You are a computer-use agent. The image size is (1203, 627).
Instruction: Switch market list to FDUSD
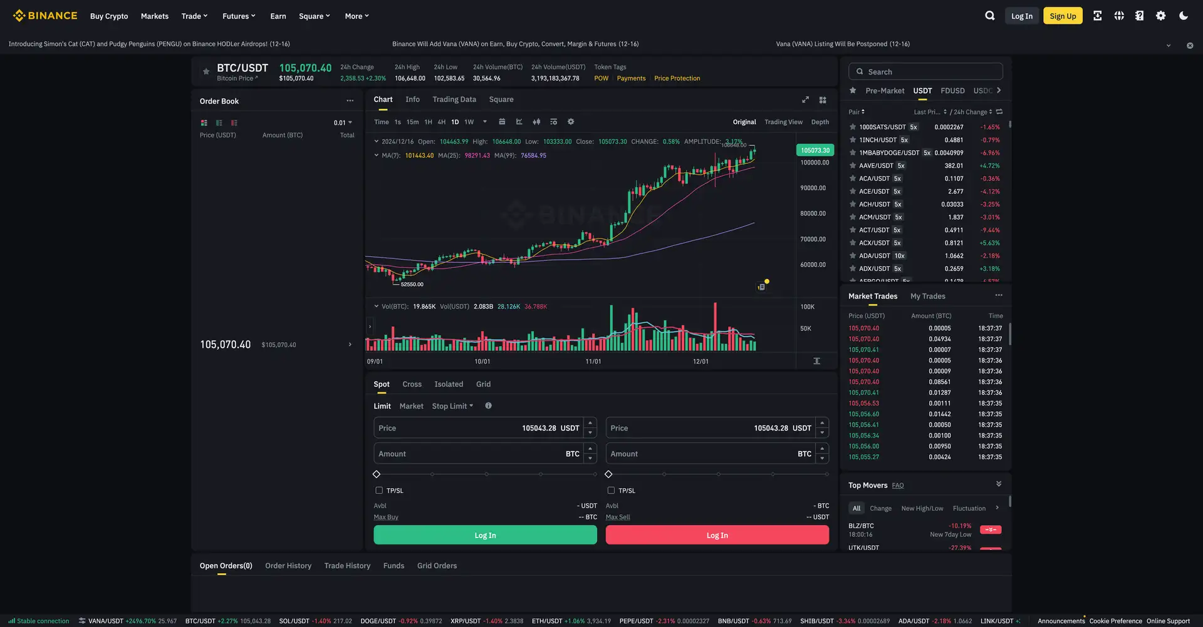click(x=952, y=91)
